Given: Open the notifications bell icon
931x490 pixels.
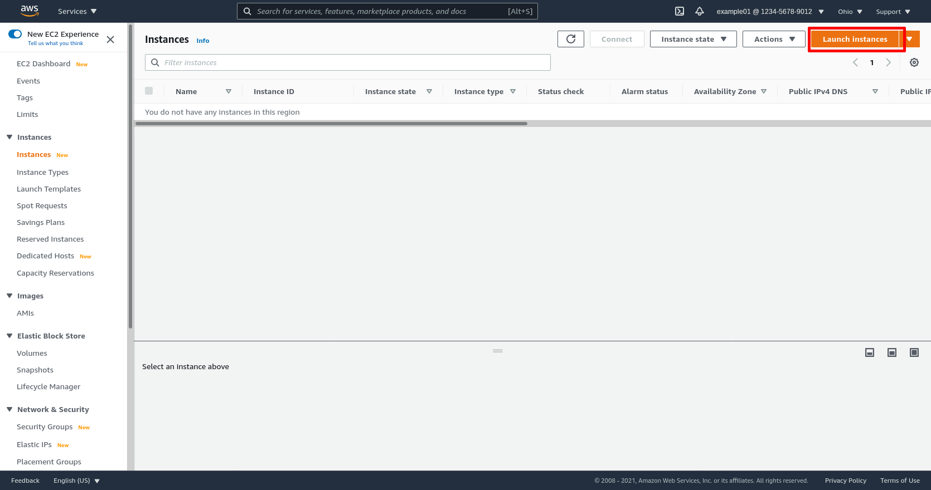Looking at the screenshot, I should tap(700, 11).
